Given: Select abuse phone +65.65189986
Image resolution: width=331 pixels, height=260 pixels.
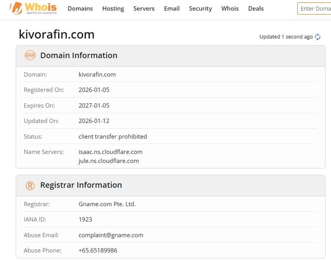Looking at the screenshot, I should coord(98,250).
